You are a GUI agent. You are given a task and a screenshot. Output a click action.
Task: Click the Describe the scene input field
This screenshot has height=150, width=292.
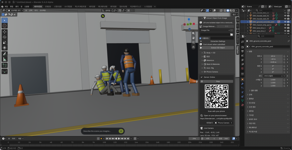pos(100,131)
